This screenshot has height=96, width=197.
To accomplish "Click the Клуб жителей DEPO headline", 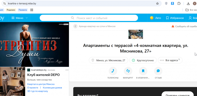I will click(43, 75).
